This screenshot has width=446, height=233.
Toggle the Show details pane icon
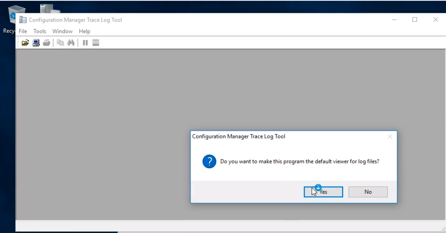tap(96, 43)
